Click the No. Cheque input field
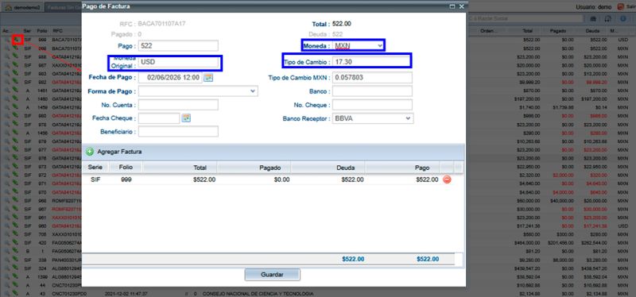The height and width of the screenshot is (297, 636). [372, 105]
